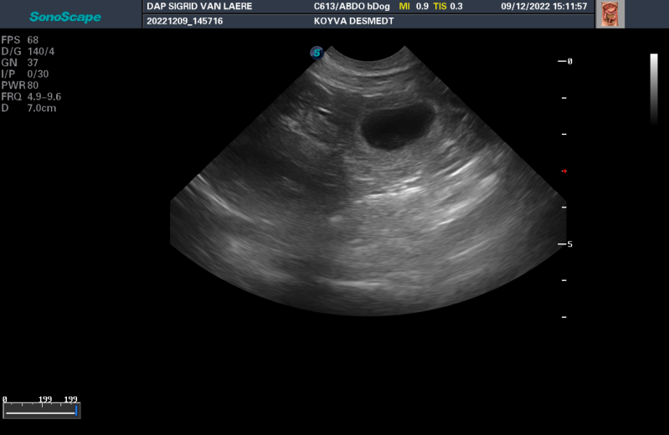Click the D 7.0cm depth value
This screenshot has height=435, width=669.
click(28, 108)
